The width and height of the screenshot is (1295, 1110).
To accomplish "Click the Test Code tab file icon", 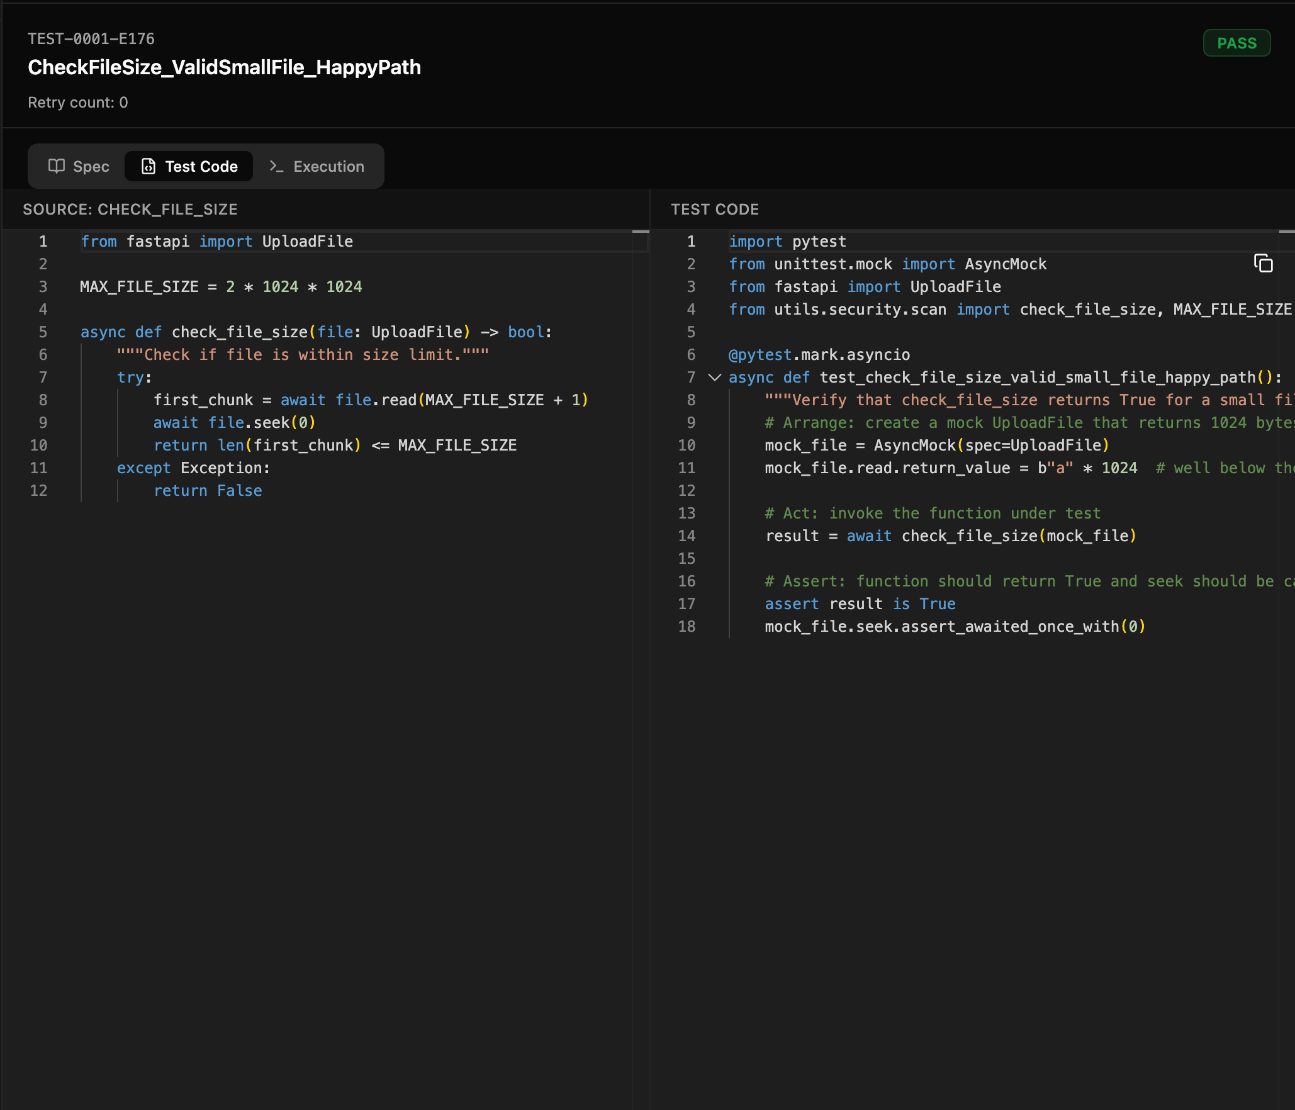I will [x=149, y=166].
